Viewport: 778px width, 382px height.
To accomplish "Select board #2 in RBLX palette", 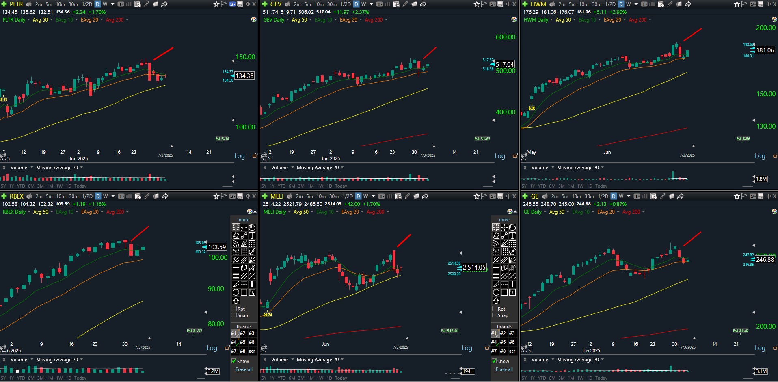I will tap(243, 333).
